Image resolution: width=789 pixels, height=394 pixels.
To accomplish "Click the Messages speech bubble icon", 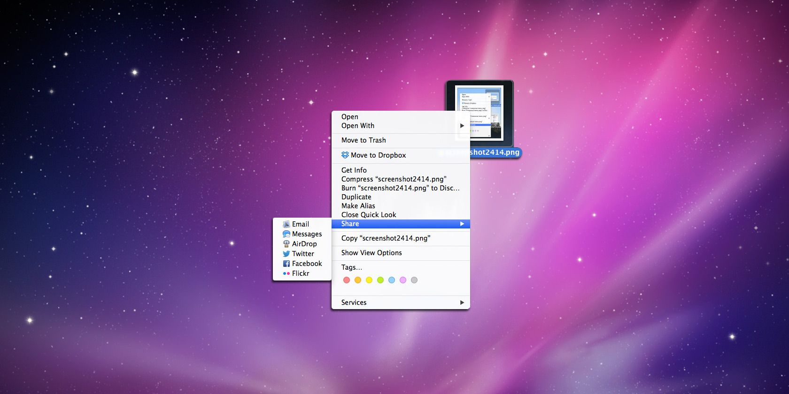I will 286,234.
